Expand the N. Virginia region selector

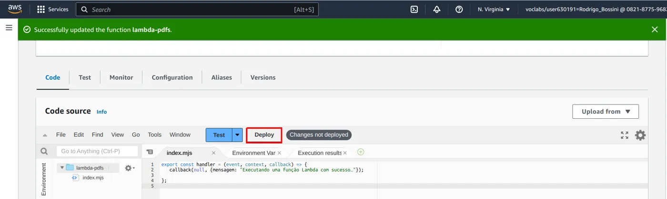pos(494,9)
